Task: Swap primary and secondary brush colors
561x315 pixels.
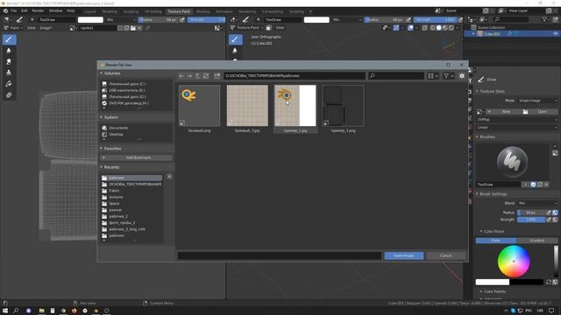Action: point(549,282)
